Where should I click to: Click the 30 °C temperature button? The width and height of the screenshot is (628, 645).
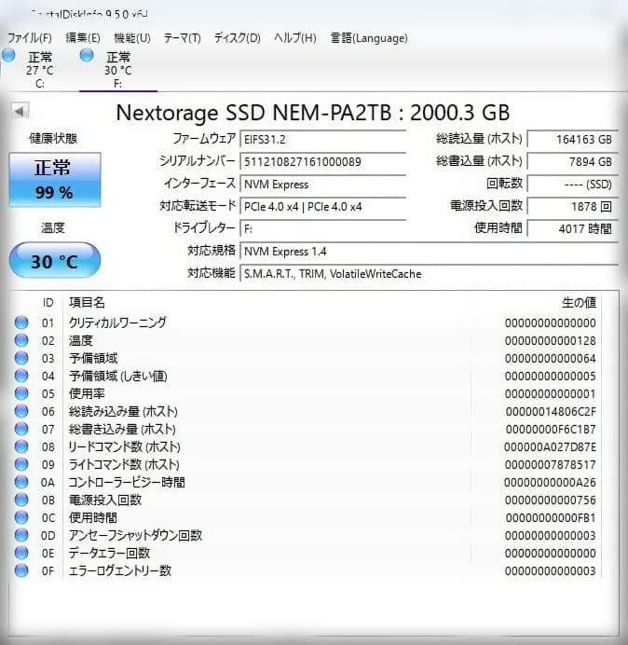point(55,260)
